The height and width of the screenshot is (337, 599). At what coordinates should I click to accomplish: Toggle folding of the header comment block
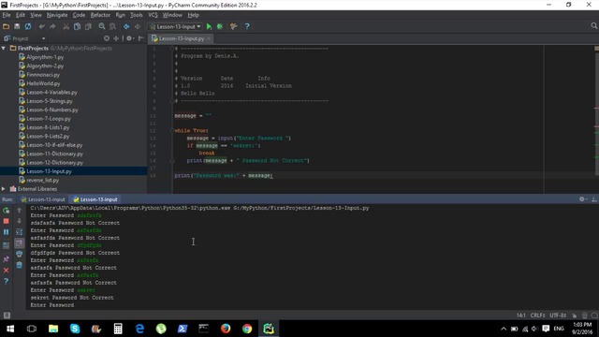(x=172, y=49)
